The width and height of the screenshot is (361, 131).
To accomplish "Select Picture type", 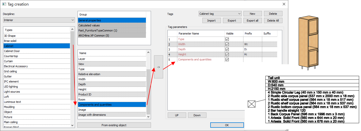I will [x=36, y=117].
